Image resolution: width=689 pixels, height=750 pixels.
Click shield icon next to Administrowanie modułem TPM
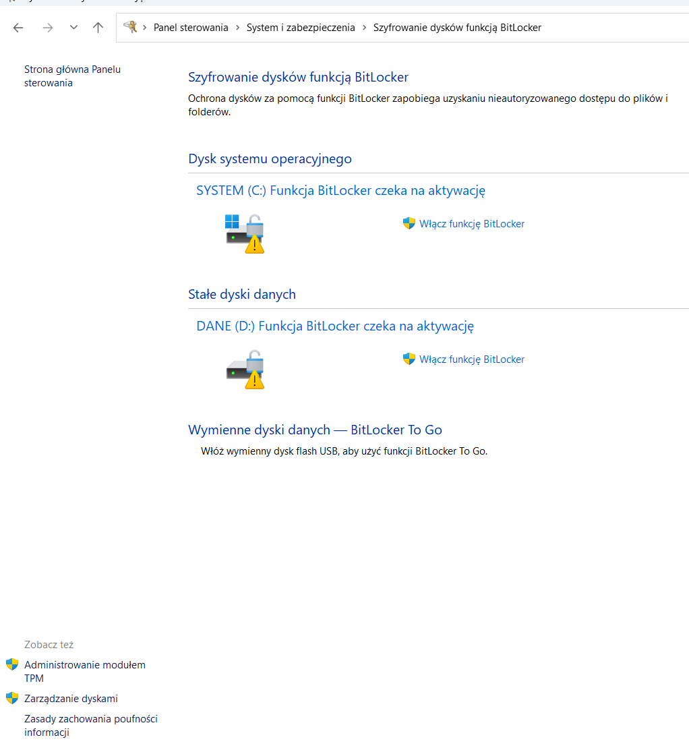tap(12, 664)
